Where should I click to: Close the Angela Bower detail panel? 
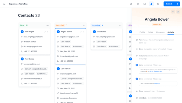178,12
